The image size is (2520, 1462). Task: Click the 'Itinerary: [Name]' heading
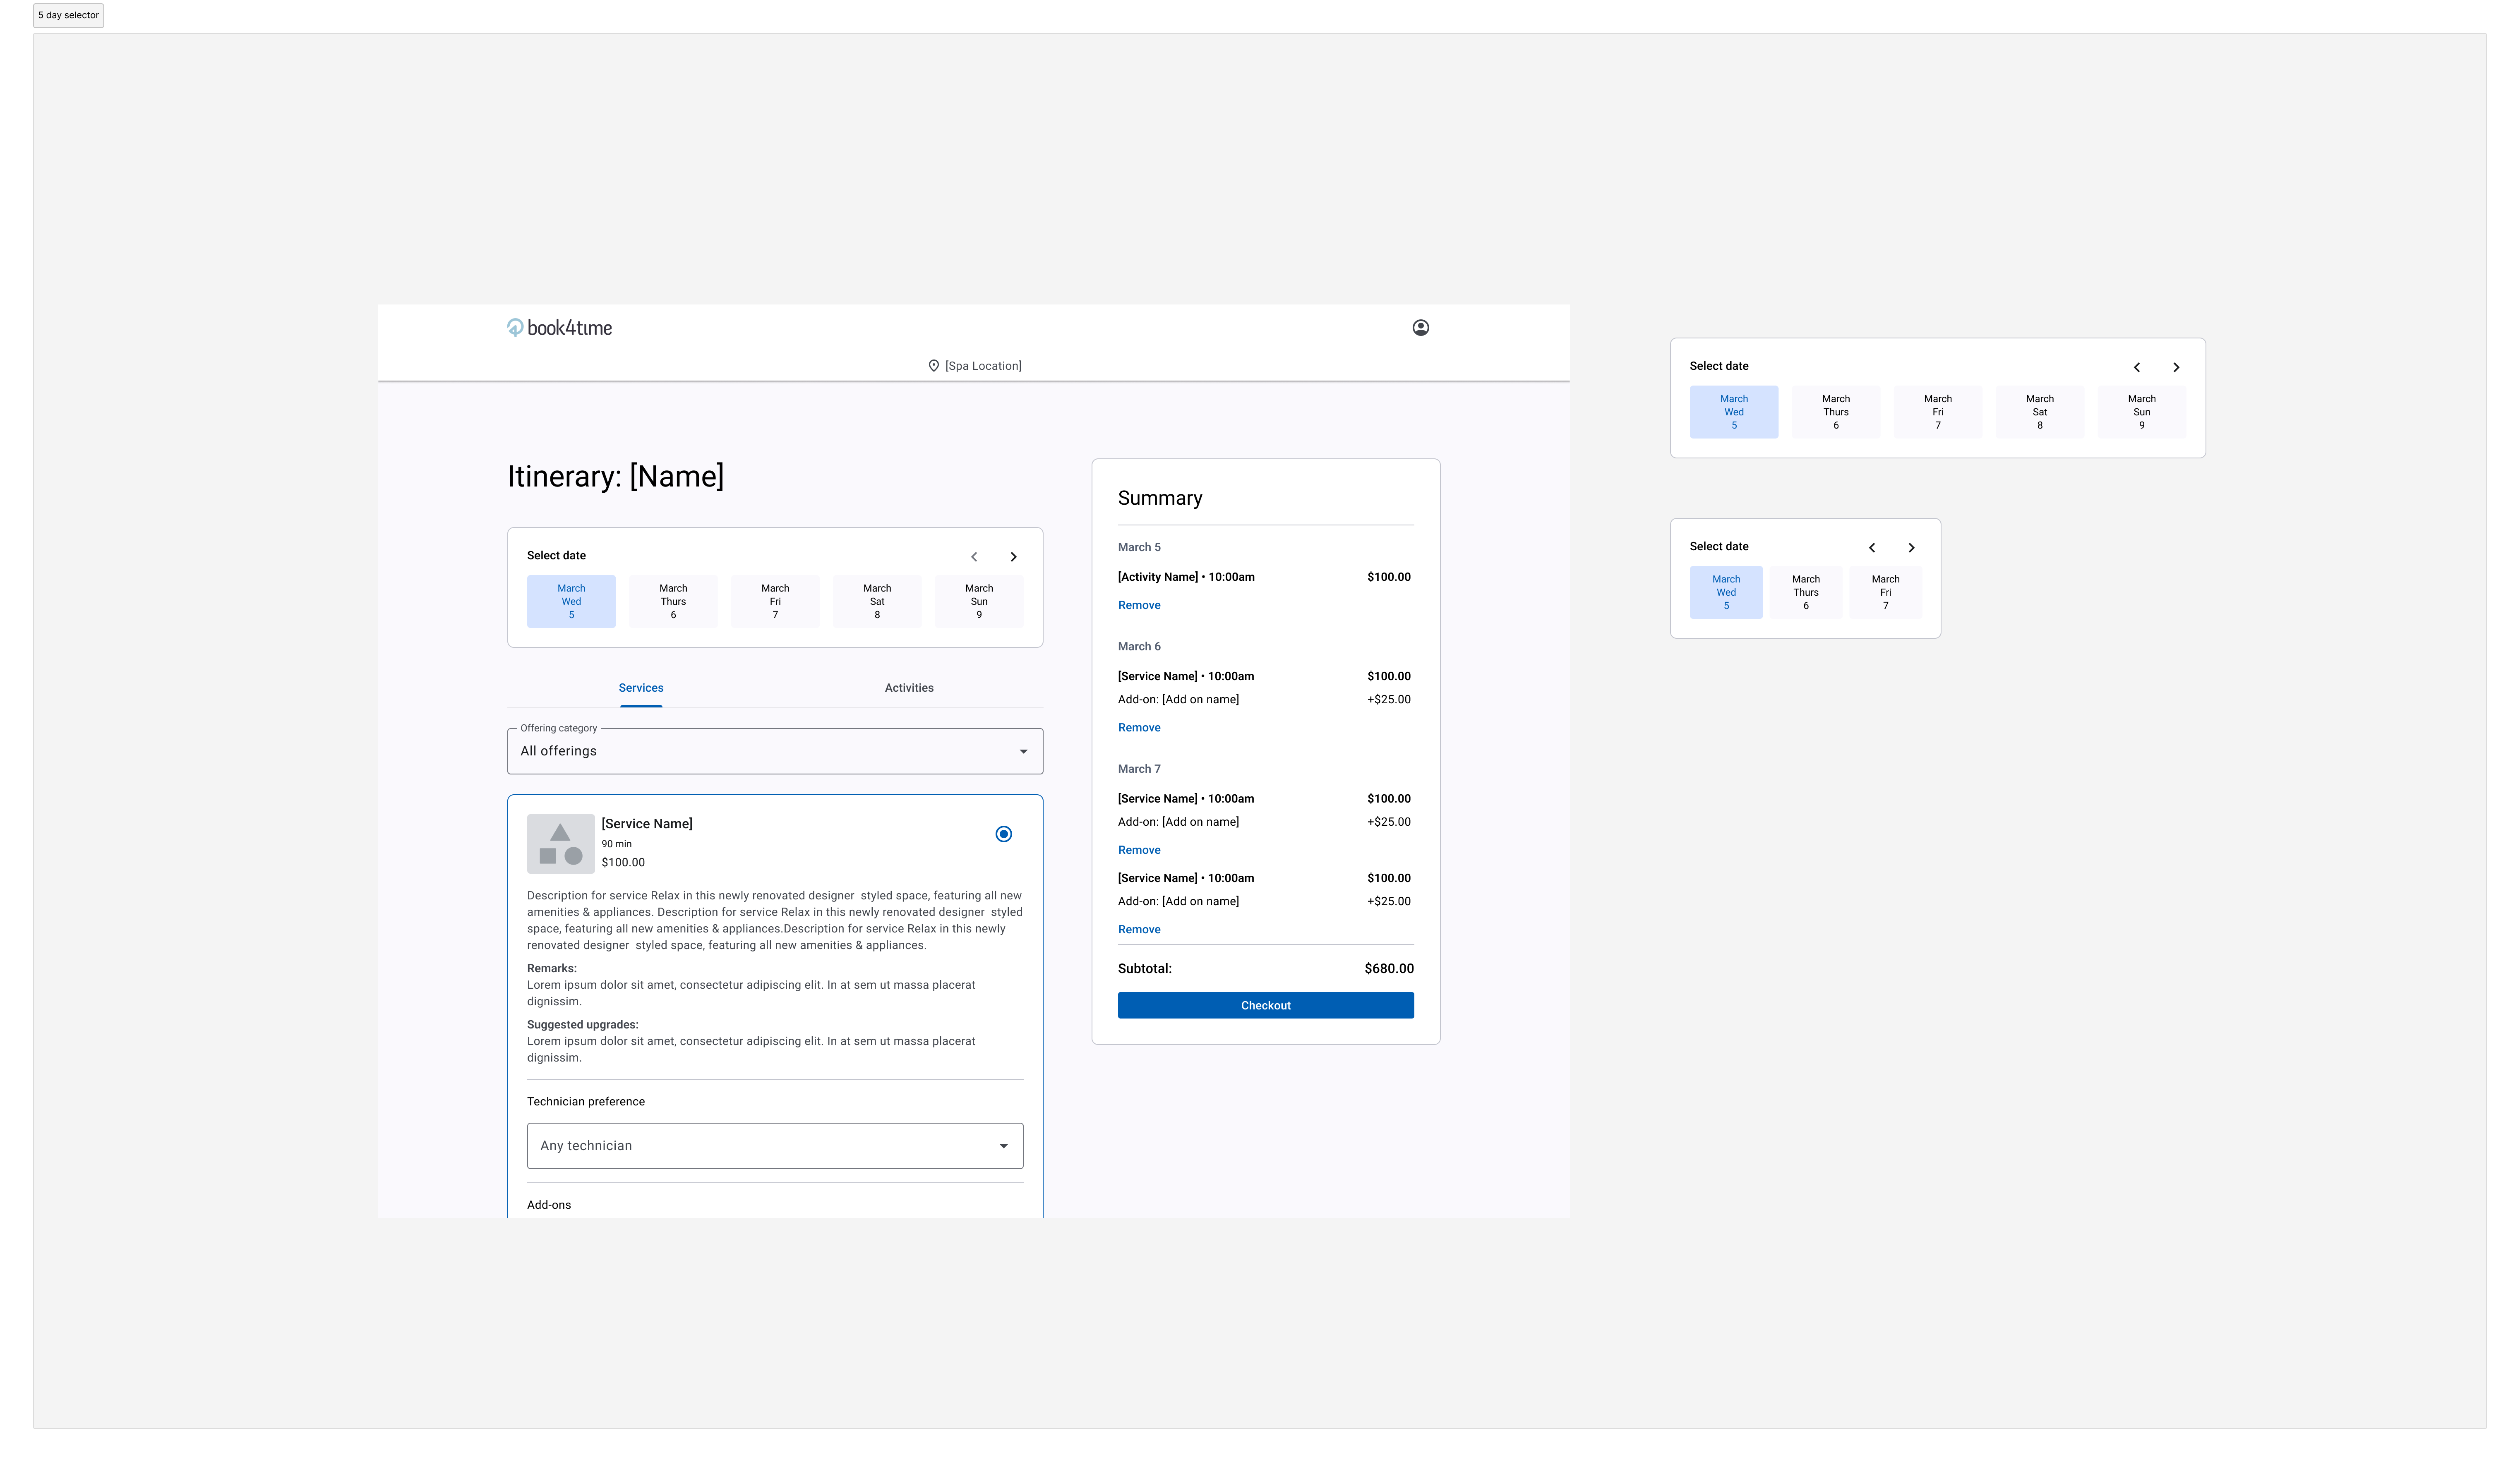pyautogui.click(x=615, y=476)
